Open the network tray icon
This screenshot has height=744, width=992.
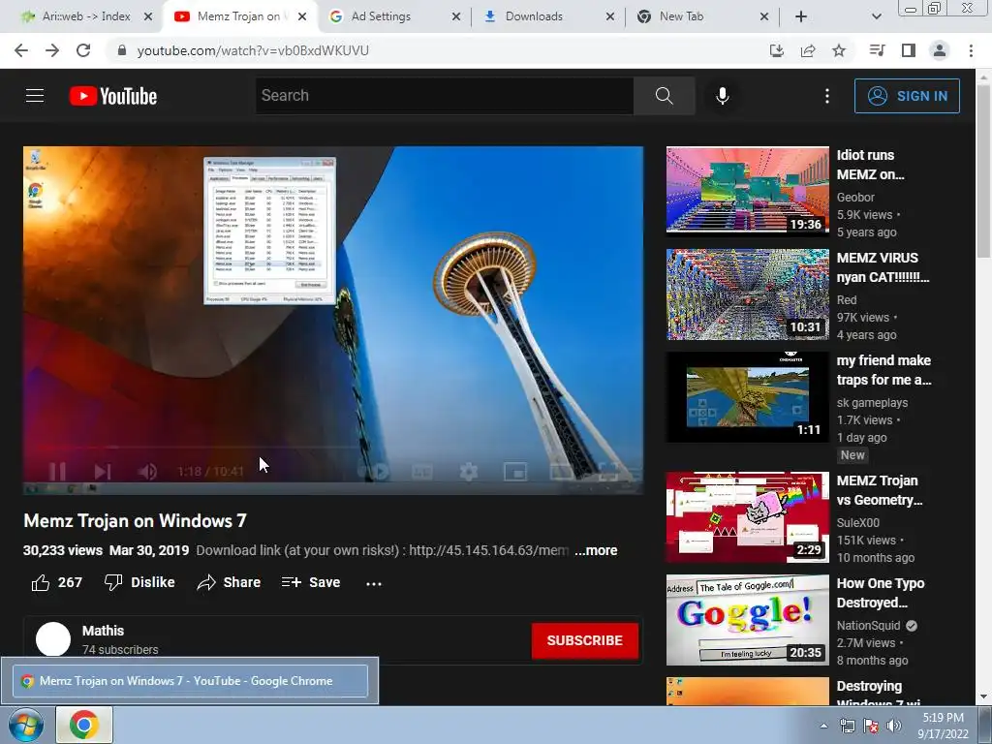click(x=847, y=726)
